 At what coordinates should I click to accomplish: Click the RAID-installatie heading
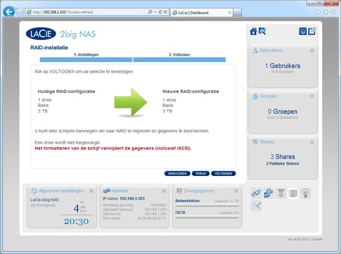(x=49, y=48)
